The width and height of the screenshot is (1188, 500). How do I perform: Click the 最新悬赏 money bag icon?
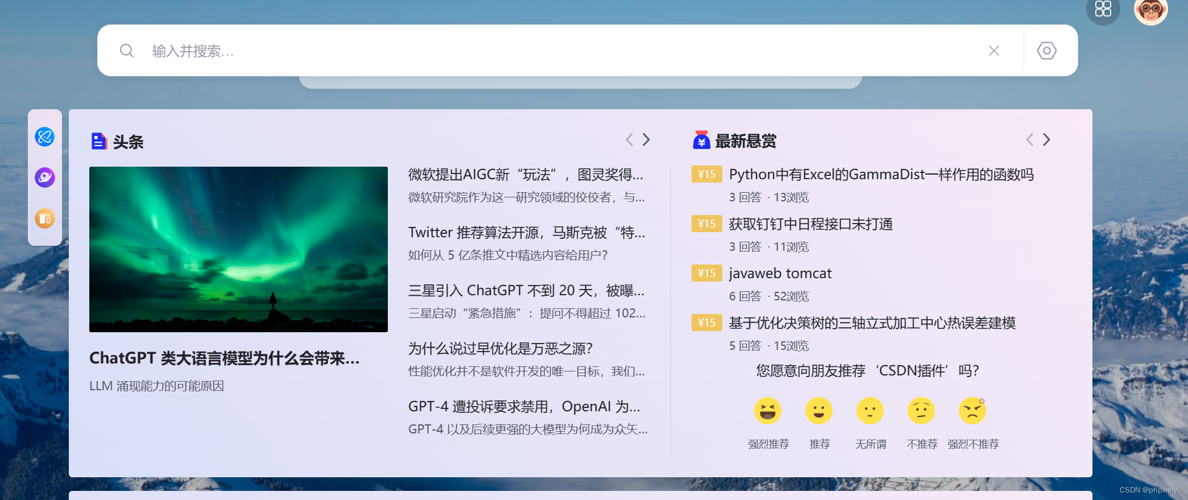click(701, 140)
